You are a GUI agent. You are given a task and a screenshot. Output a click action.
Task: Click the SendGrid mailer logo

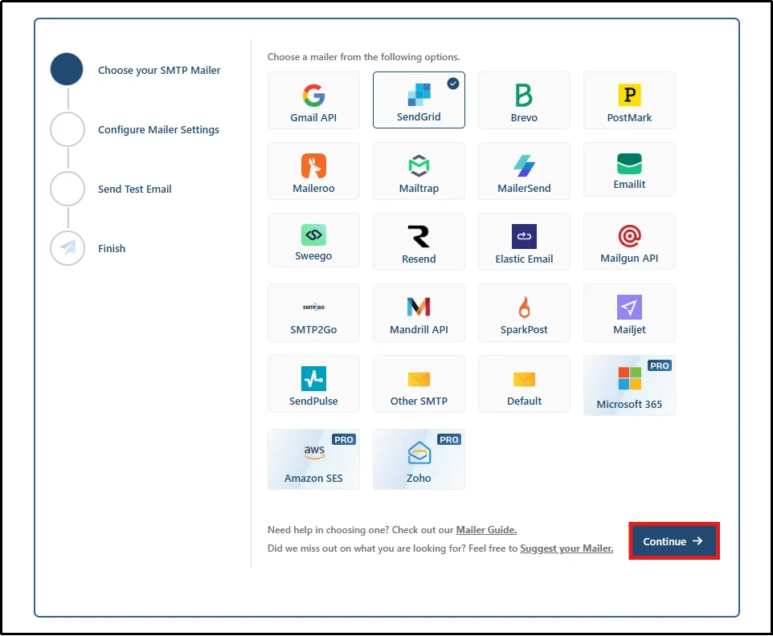click(419, 95)
